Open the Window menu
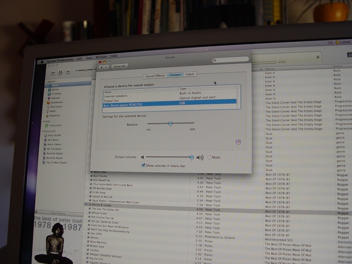The height and width of the screenshot is (264, 352). point(101,57)
